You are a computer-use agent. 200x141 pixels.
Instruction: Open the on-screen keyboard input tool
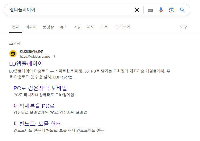(150, 10)
